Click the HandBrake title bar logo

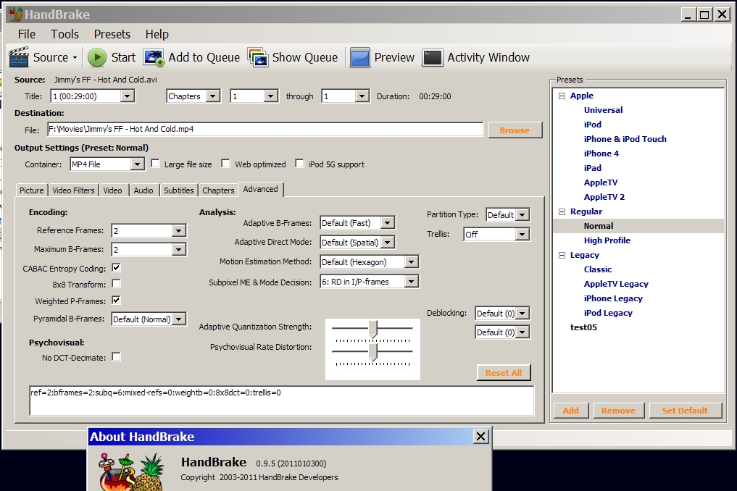pos(15,14)
